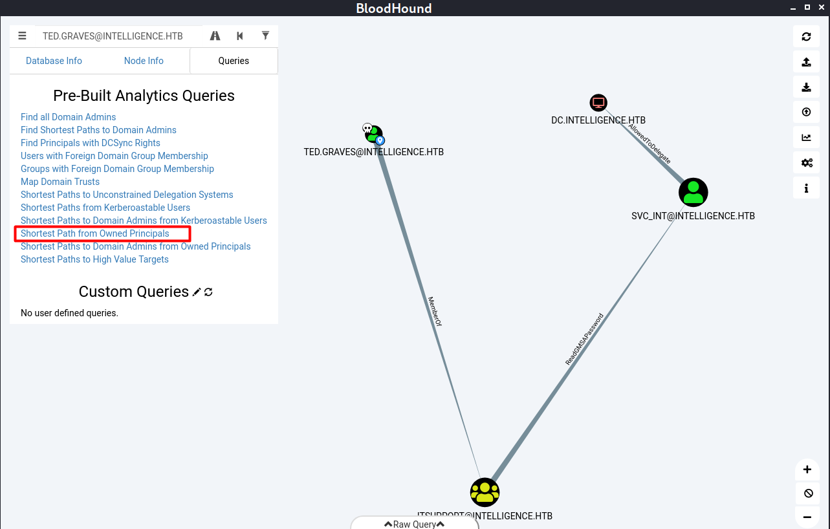This screenshot has width=830, height=529.
Task: Click the about info icon
Action: pyautogui.click(x=806, y=188)
